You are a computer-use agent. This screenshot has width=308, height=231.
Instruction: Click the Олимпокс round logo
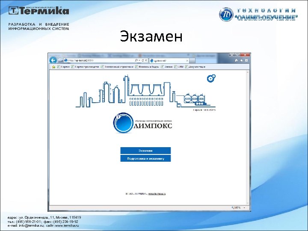click(123, 123)
